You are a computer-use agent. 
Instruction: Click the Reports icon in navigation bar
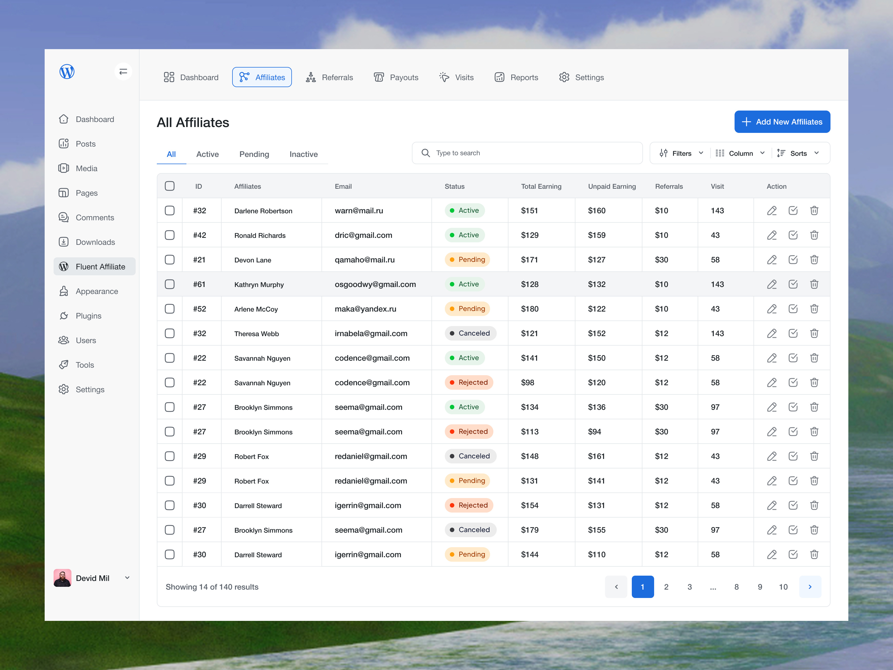[500, 77]
